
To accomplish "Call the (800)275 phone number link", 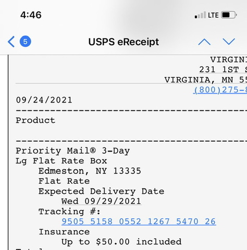I will (x=220, y=90).
